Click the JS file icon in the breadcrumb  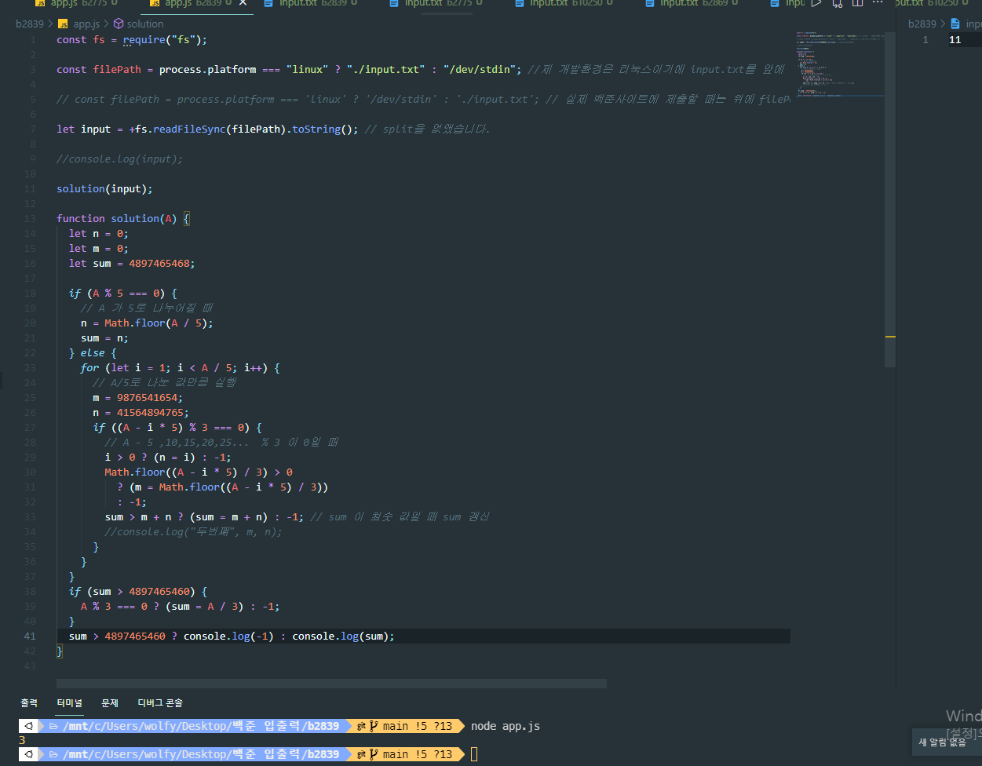tap(64, 24)
